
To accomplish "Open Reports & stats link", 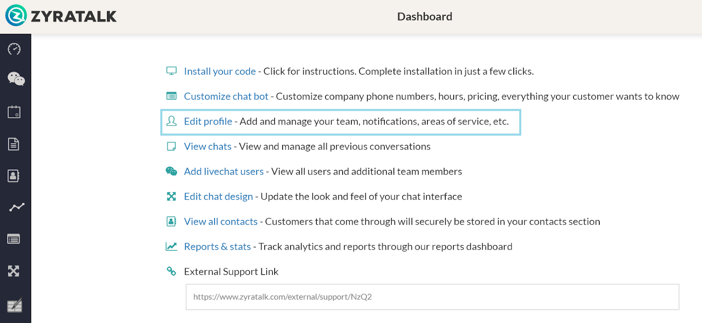I will (218, 247).
